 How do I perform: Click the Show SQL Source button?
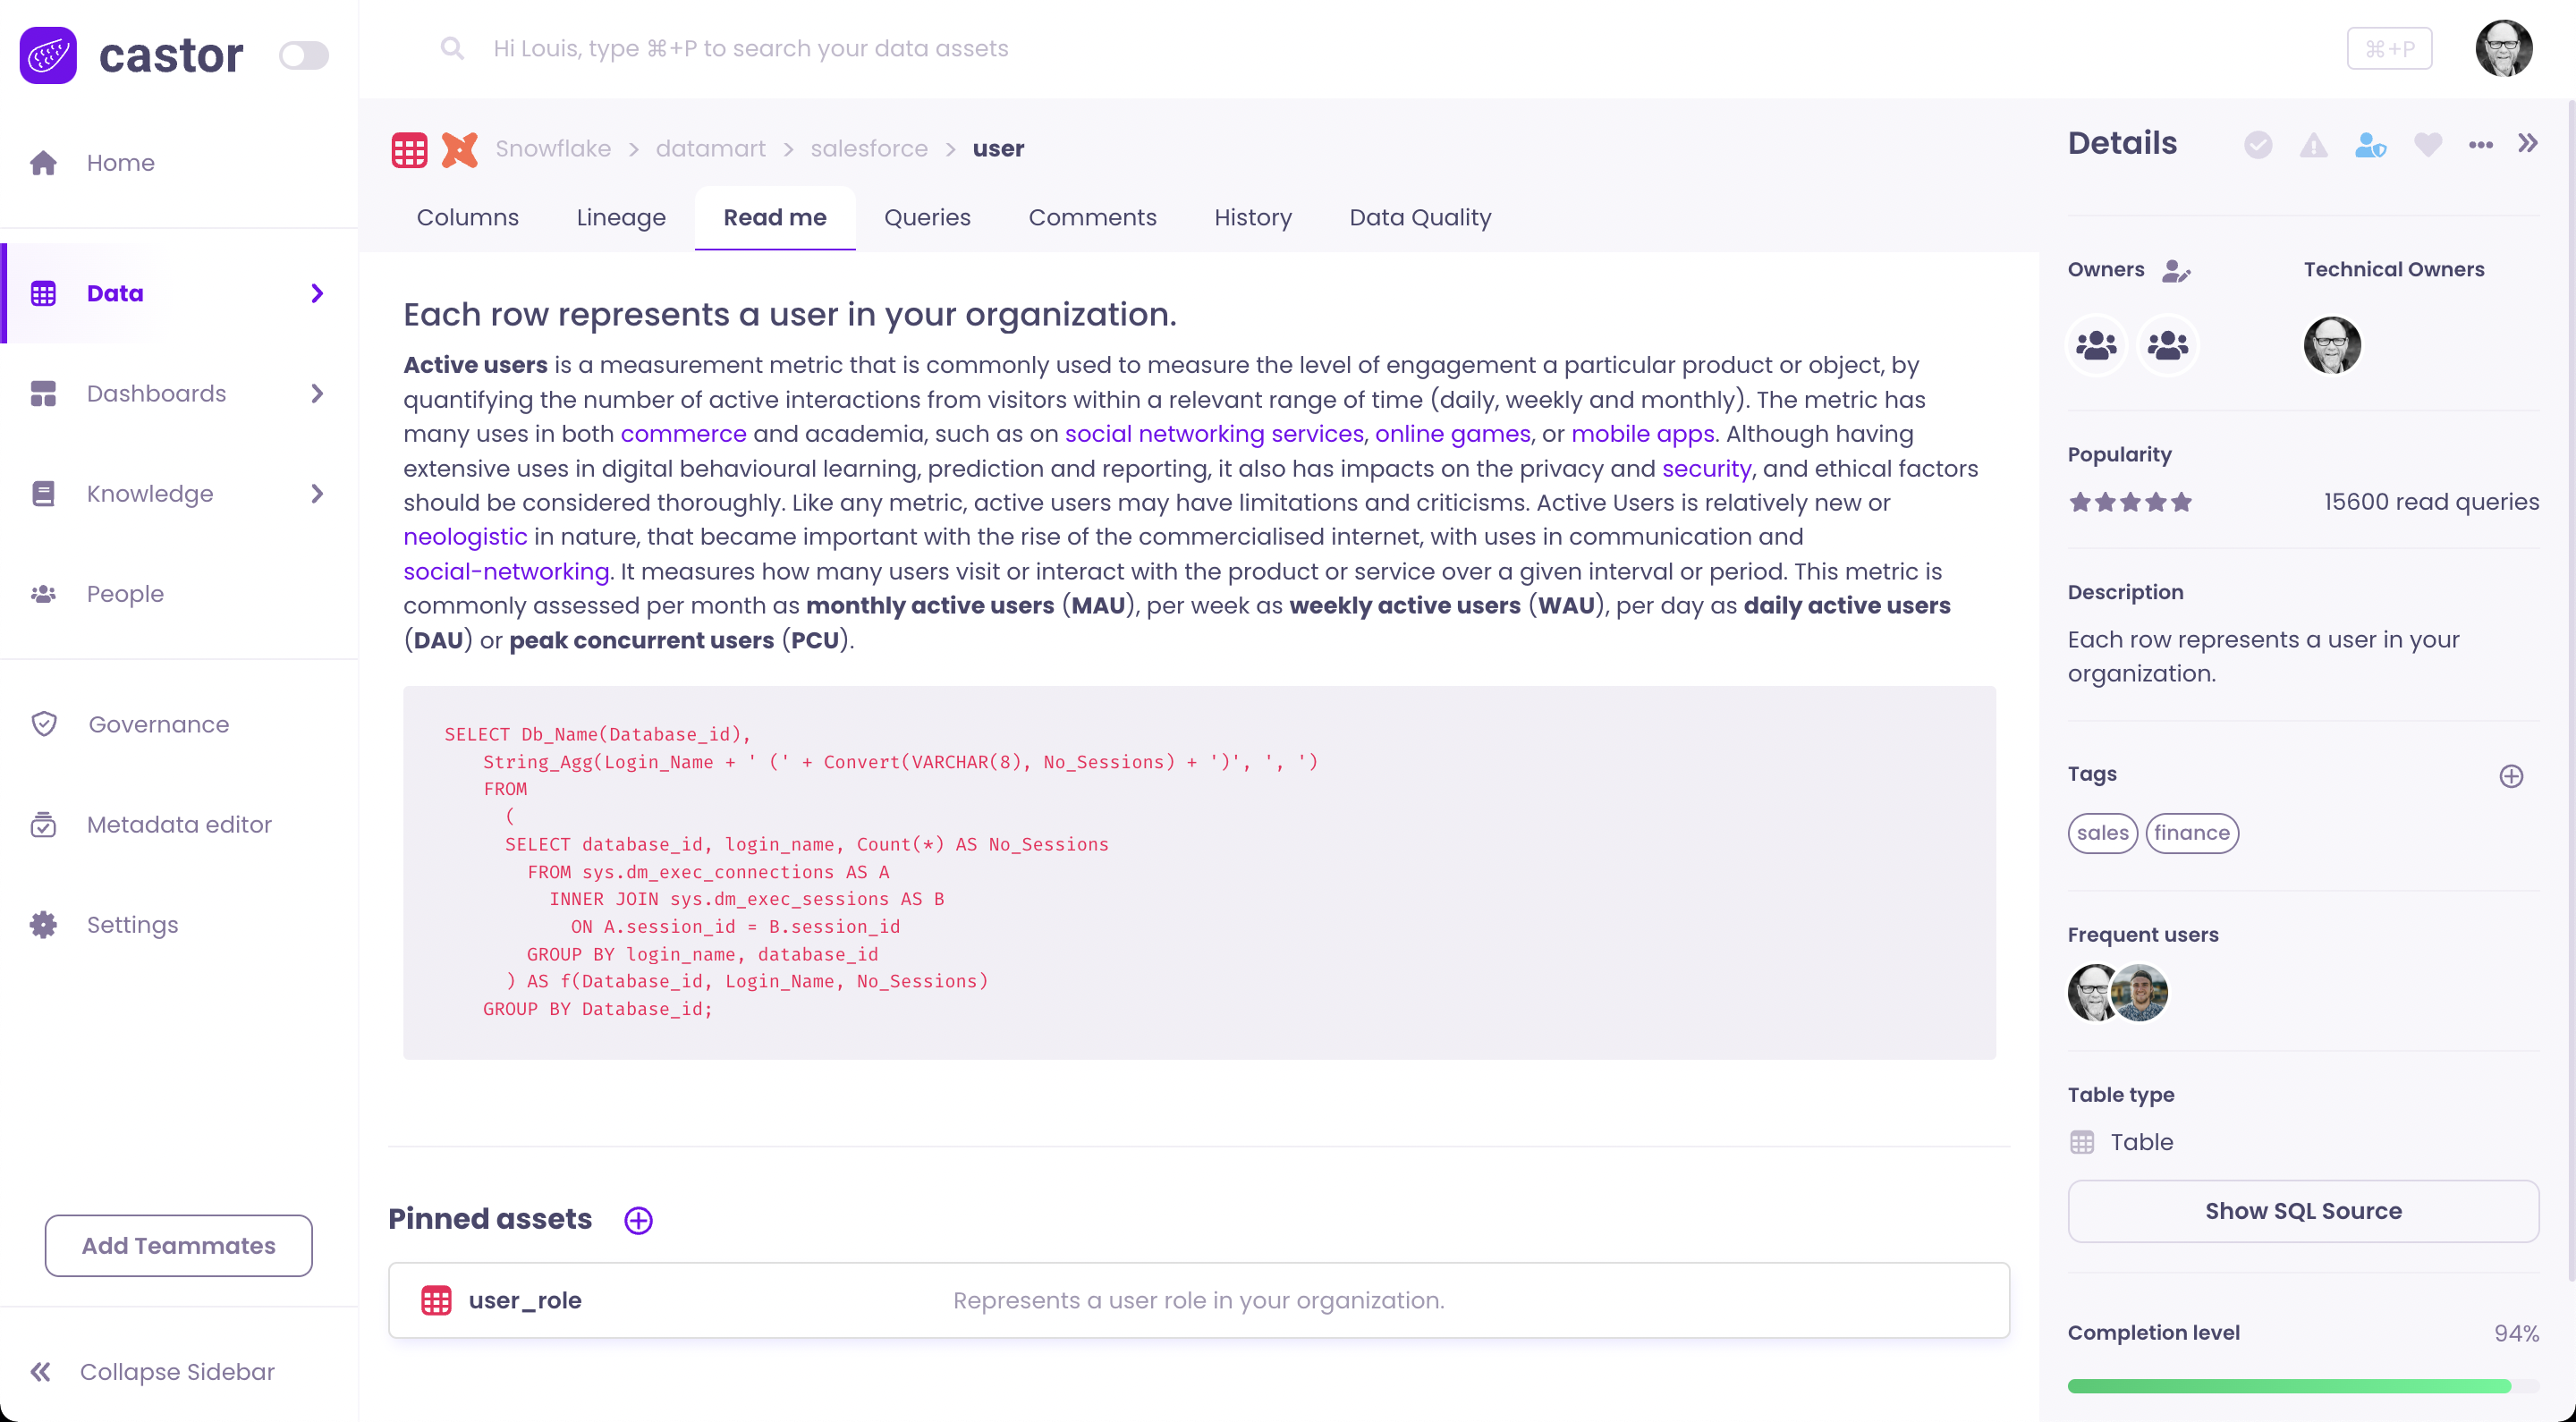coord(2303,1211)
